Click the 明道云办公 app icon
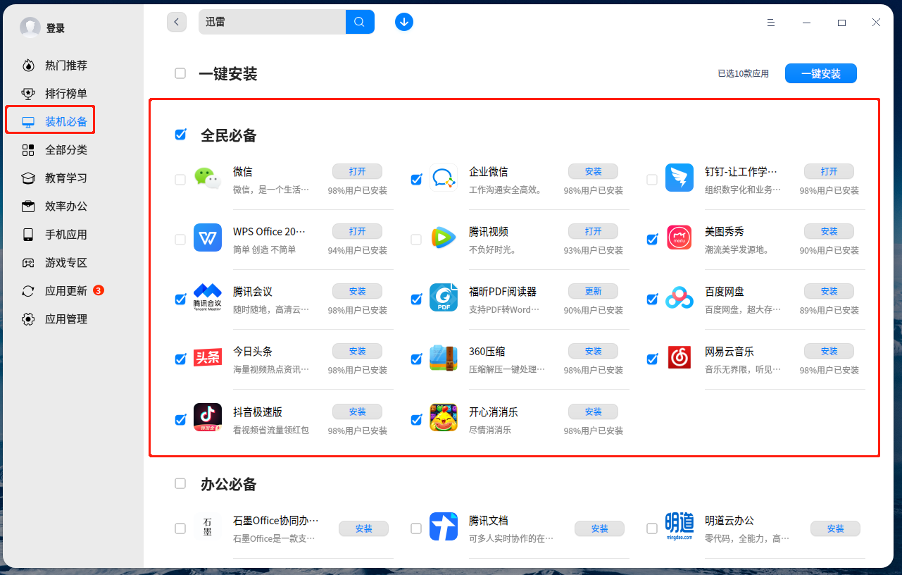Viewport: 902px width, 575px height. (x=679, y=527)
